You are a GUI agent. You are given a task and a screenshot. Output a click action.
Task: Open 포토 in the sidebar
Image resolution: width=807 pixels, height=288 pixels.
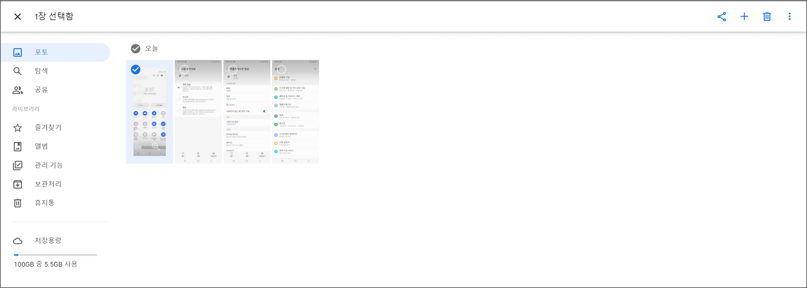pos(55,52)
